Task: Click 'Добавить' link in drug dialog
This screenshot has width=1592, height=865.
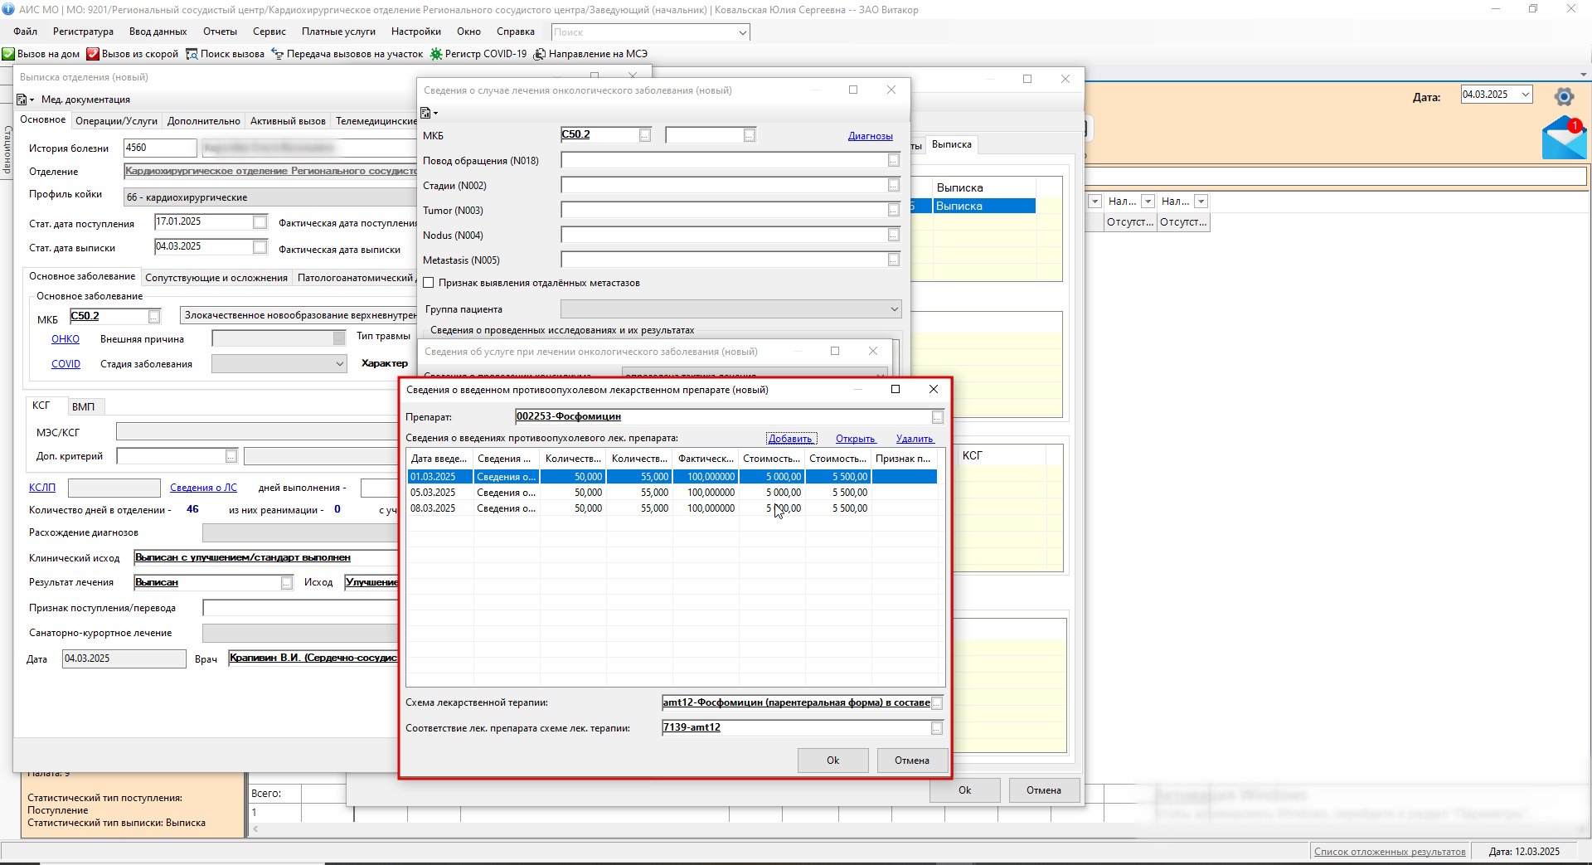Action: tap(791, 439)
